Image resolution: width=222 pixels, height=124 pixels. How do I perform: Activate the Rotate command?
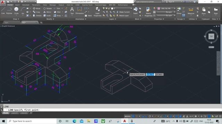(x=48, y=8)
